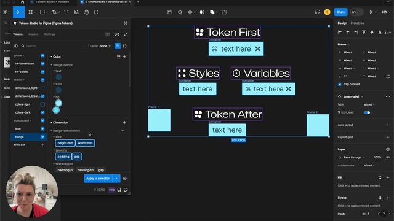Add a new Dimension token with plus
The image size is (394, 221).
pos(124,123)
